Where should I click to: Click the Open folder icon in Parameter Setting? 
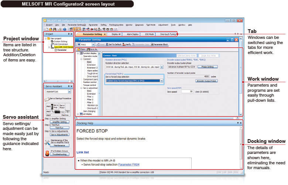78,49
